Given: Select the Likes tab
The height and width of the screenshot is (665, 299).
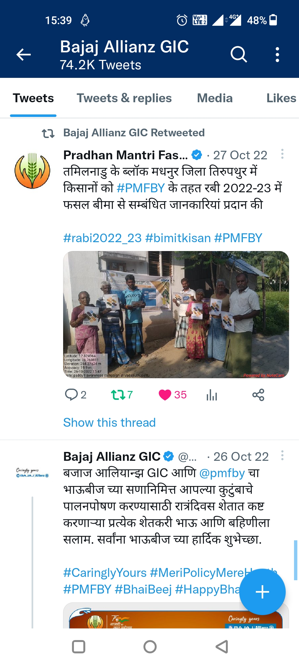Looking at the screenshot, I should (282, 98).
